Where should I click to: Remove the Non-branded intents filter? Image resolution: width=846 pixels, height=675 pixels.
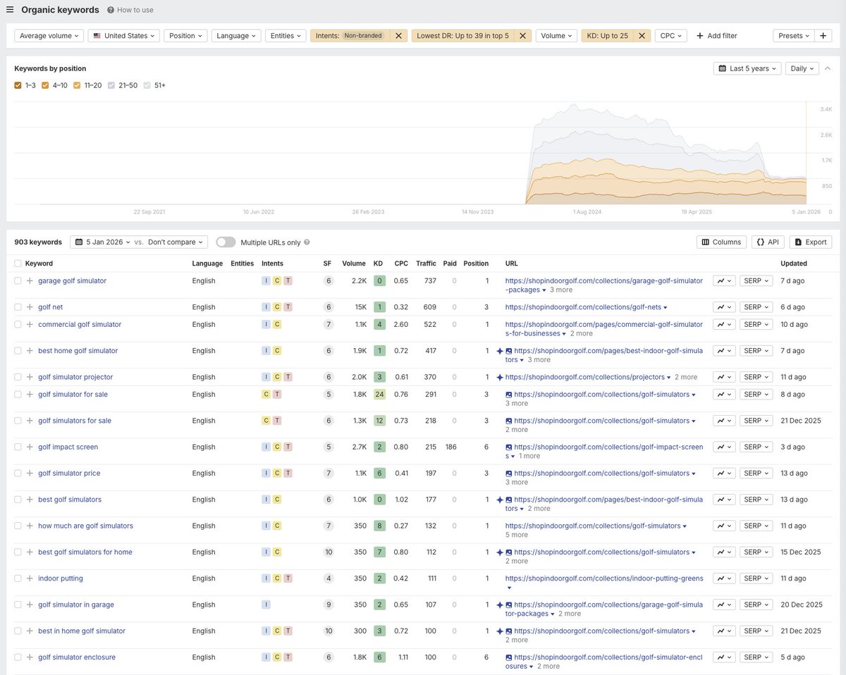pos(398,35)
